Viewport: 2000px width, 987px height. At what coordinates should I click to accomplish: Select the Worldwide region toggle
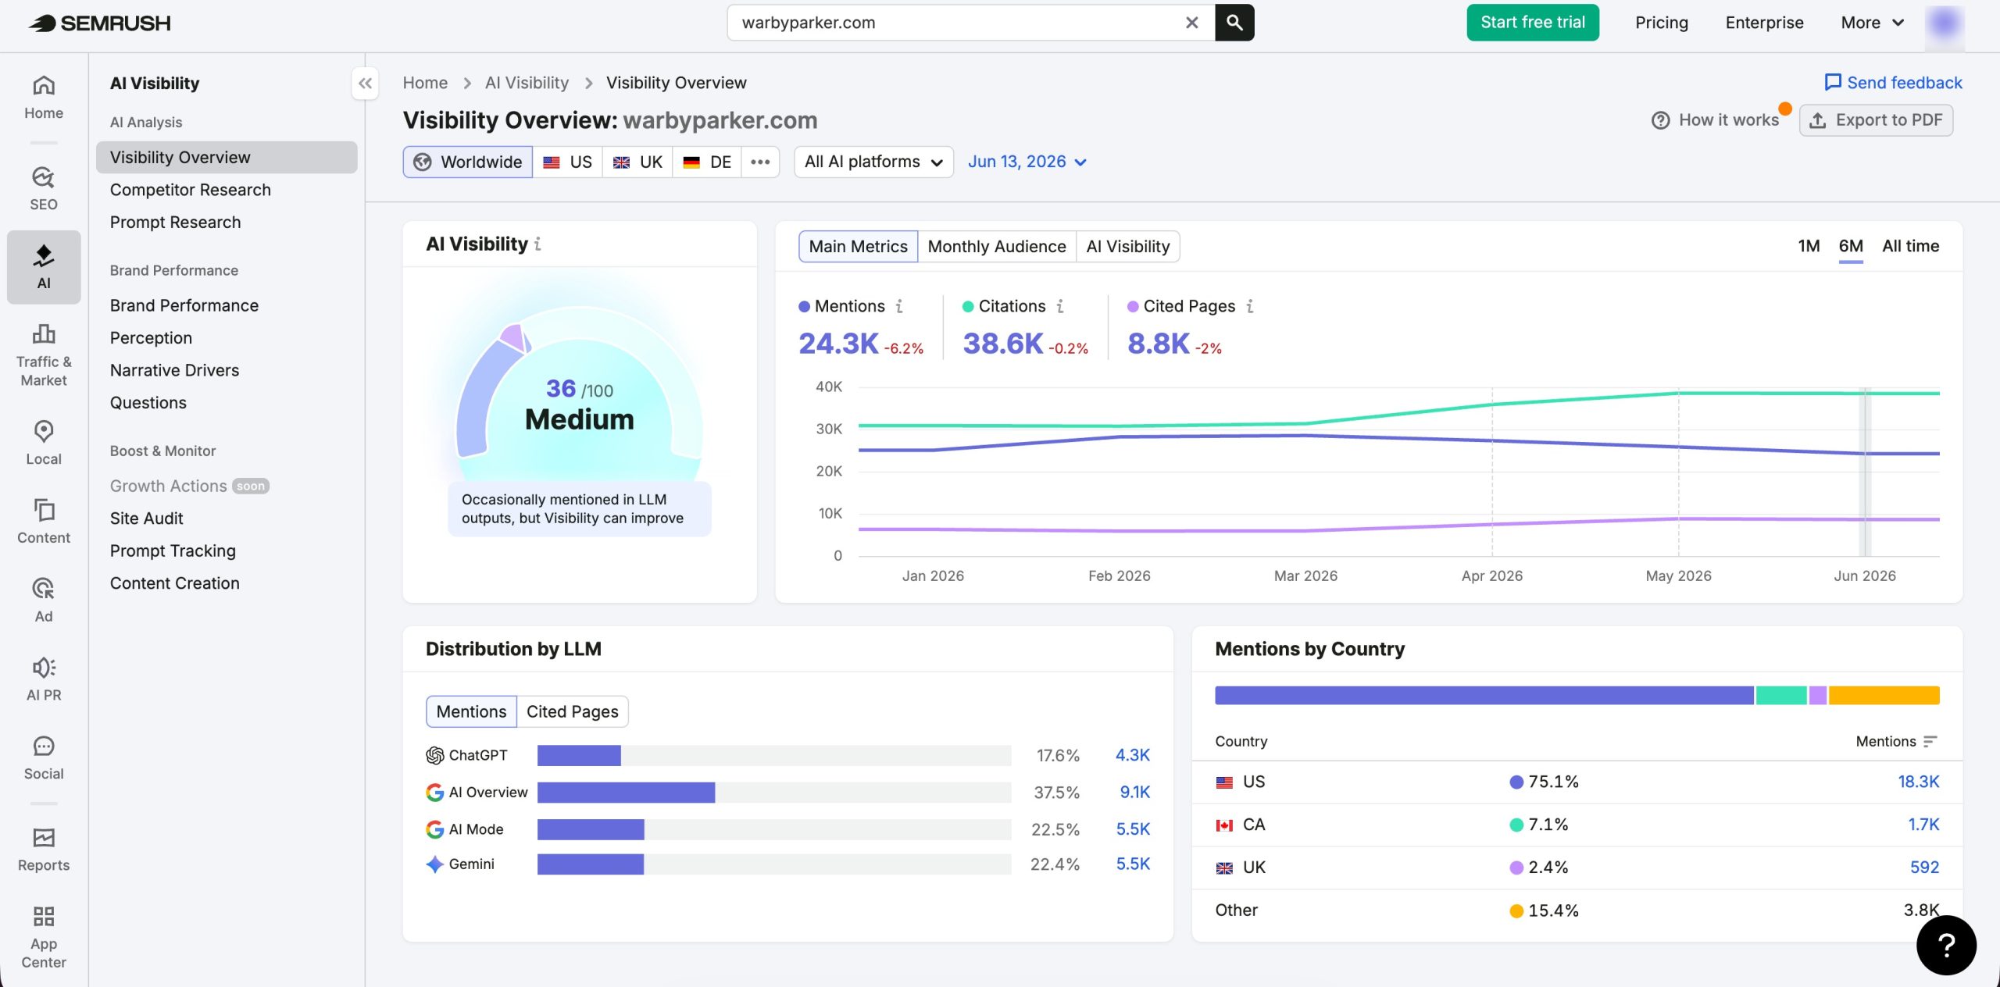tap(468, 162)
